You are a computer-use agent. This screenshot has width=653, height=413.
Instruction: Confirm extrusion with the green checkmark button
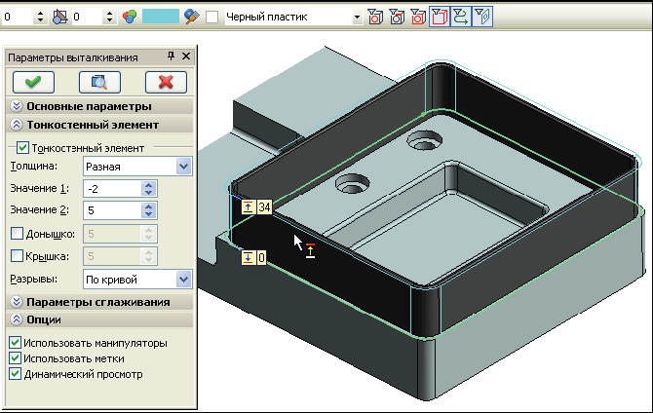[33, 82]
